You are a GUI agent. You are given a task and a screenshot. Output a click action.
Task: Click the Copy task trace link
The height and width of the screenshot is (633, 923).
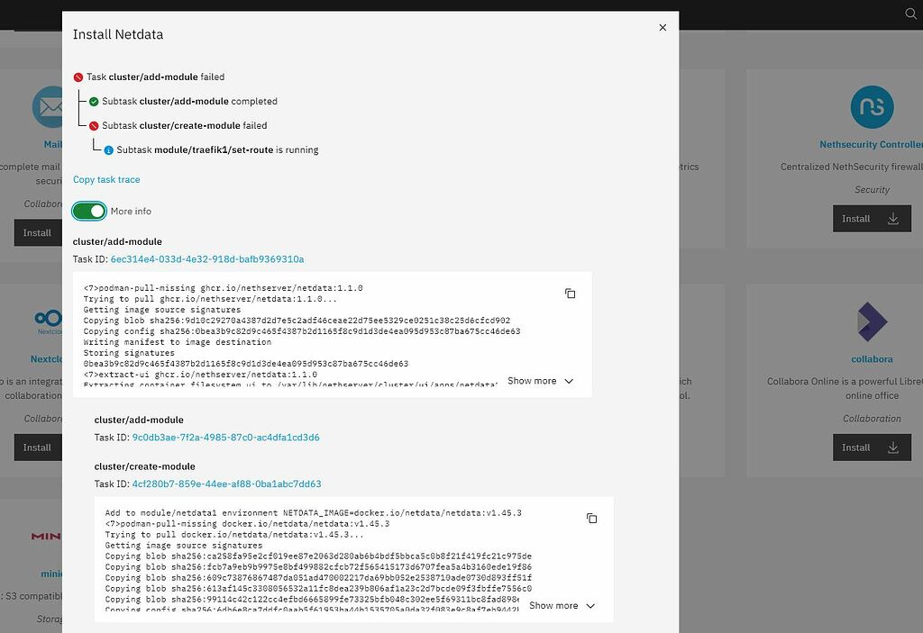tap(106, 179)
